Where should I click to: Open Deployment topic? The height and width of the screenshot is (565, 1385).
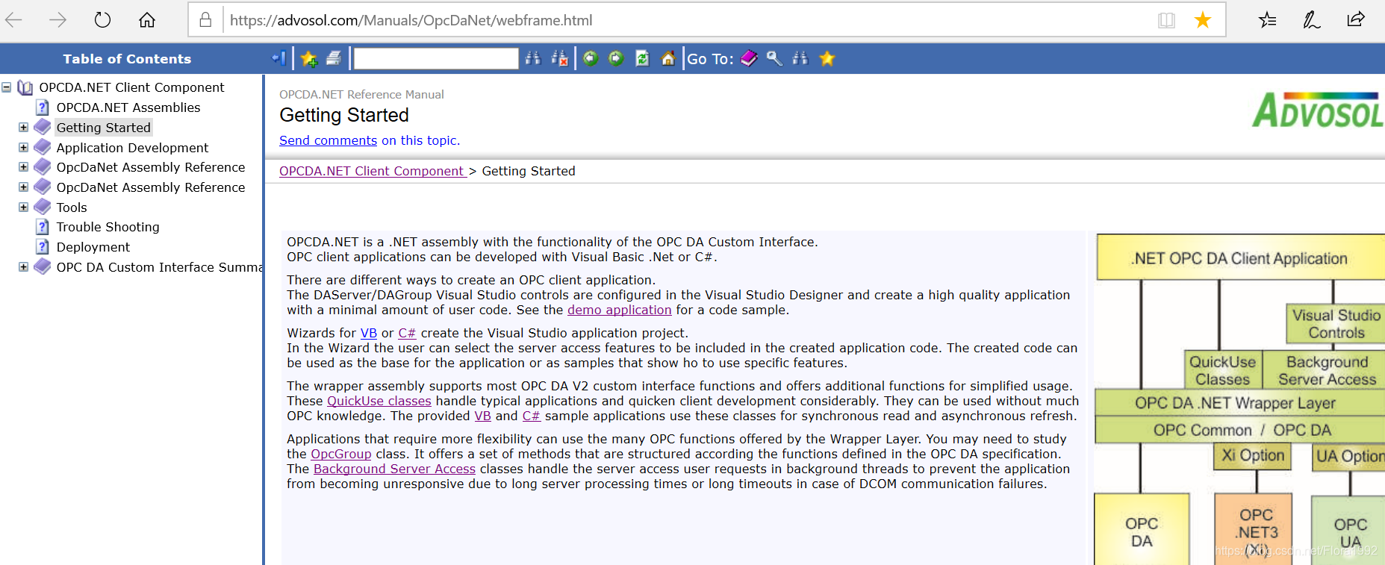tap(93, 247)
